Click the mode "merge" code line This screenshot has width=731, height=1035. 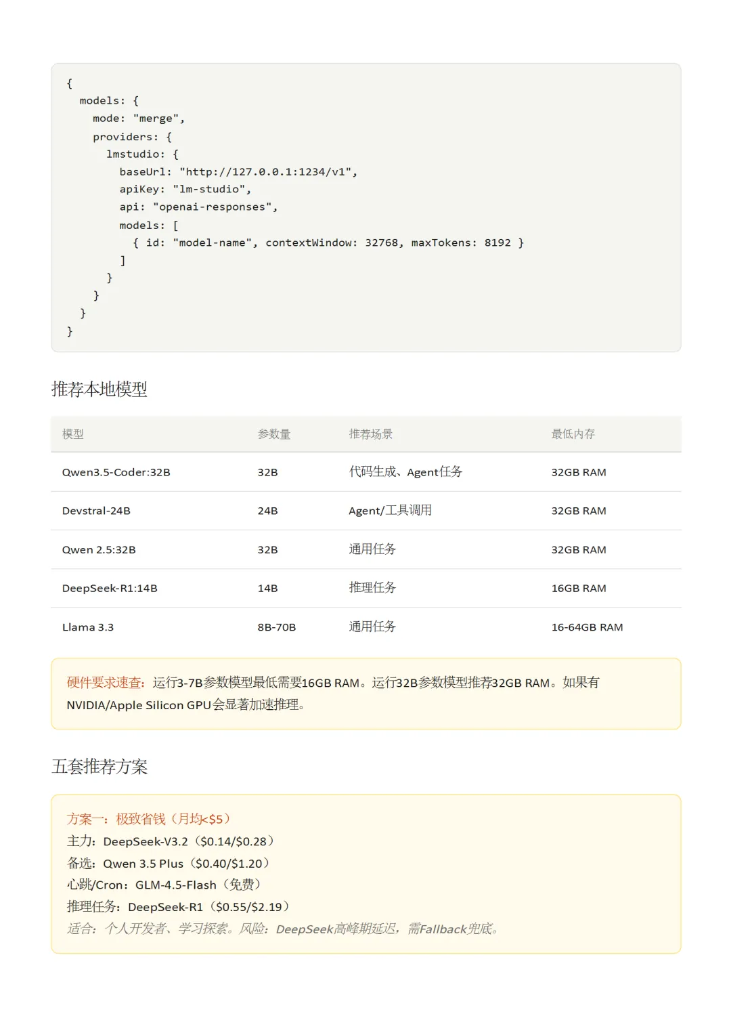139,119
